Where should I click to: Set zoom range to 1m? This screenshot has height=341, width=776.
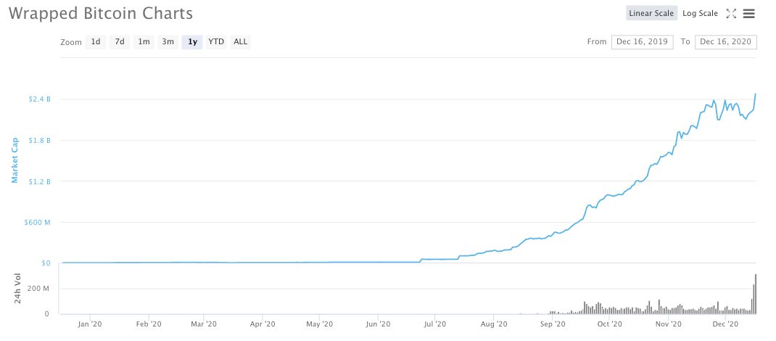[144, 42]
